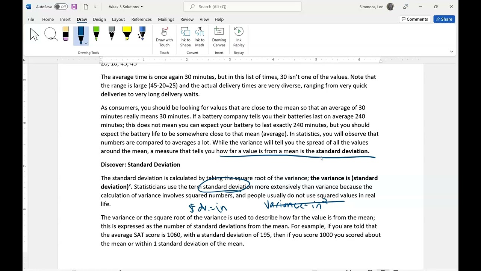Switch to the Home tab
This screenshot has width=481, height=271.
tap(48, 19)
